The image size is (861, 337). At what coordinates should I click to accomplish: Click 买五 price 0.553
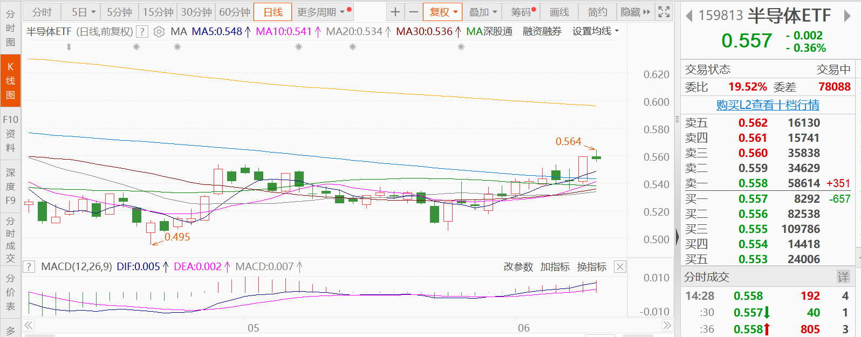(x=753, y=259)
